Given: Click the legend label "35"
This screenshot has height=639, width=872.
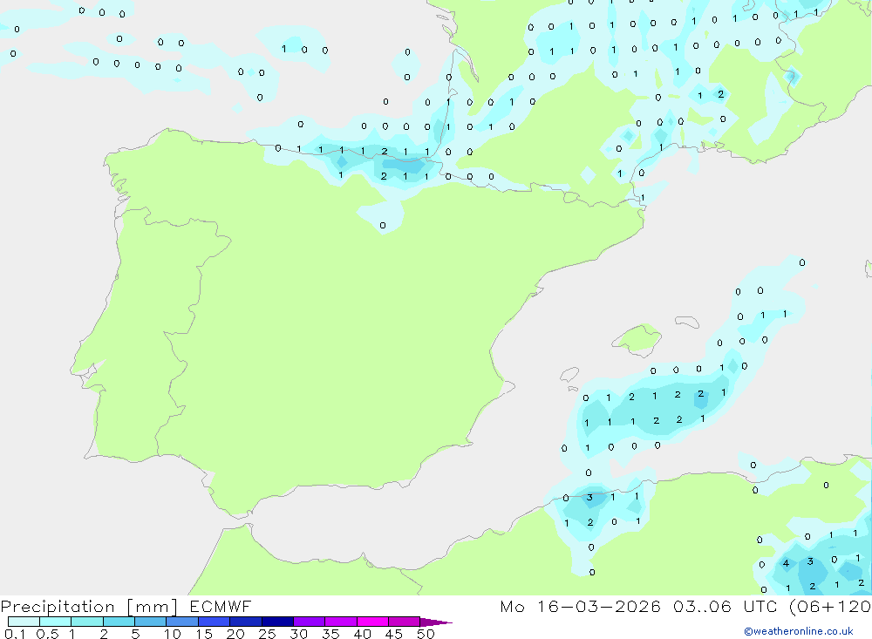Looking at the screenshot, I should tap(330, 634).
